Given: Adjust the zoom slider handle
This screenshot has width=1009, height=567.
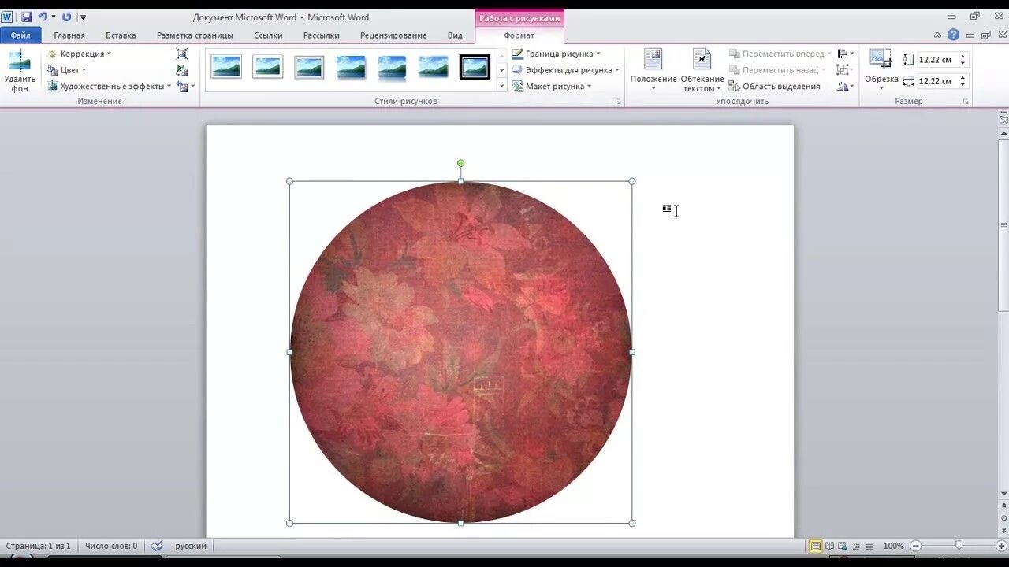Looking at the screenshot, I should point(959,546).
